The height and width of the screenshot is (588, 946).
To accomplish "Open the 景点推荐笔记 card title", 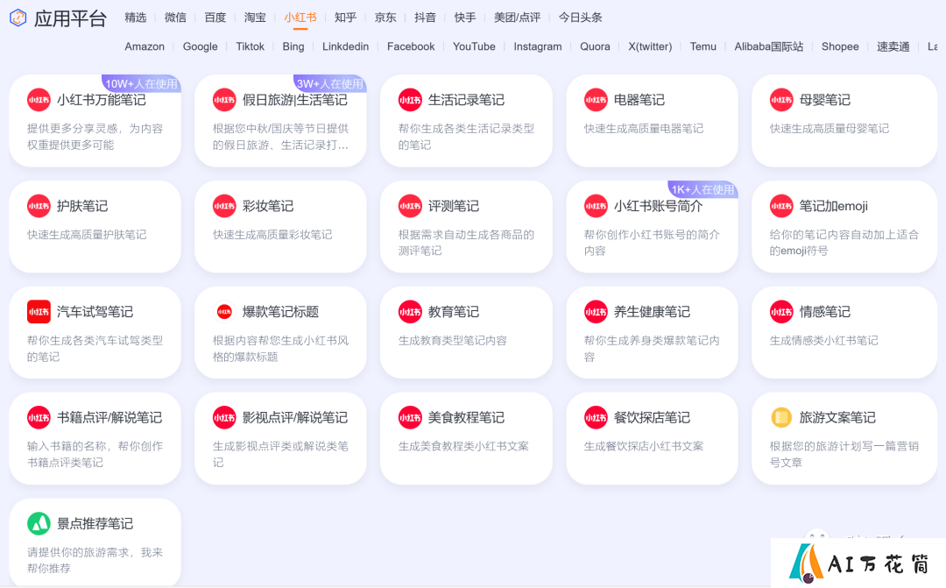I will pyautogui.click(x=95, y=523).
